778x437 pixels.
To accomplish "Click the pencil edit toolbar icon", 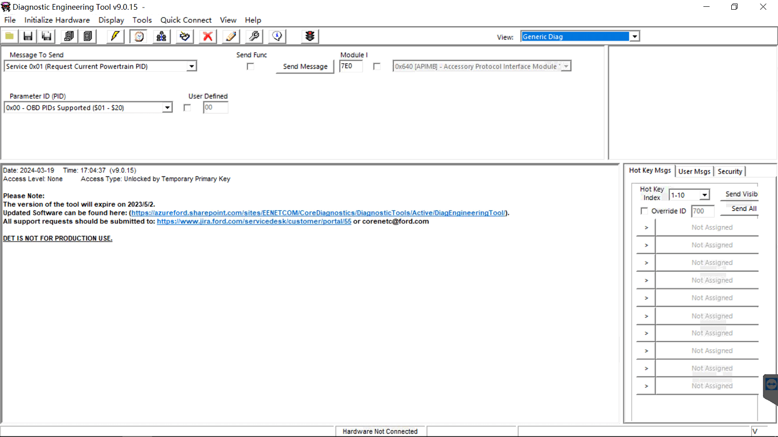I will point(231,36).
